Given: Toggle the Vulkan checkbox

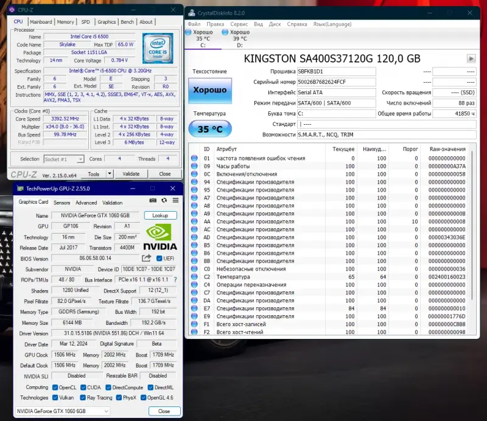Looking at the screenshot, I should [55, 397].
